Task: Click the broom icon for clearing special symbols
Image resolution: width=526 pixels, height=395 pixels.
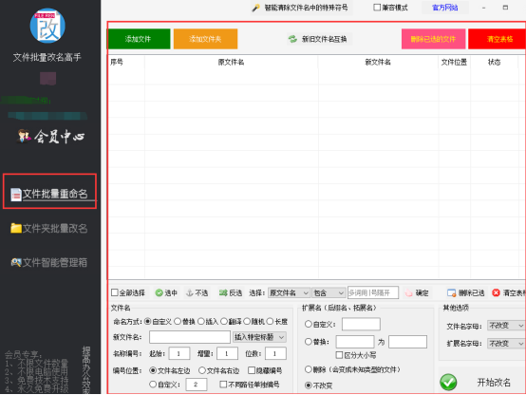Action: 256,8
